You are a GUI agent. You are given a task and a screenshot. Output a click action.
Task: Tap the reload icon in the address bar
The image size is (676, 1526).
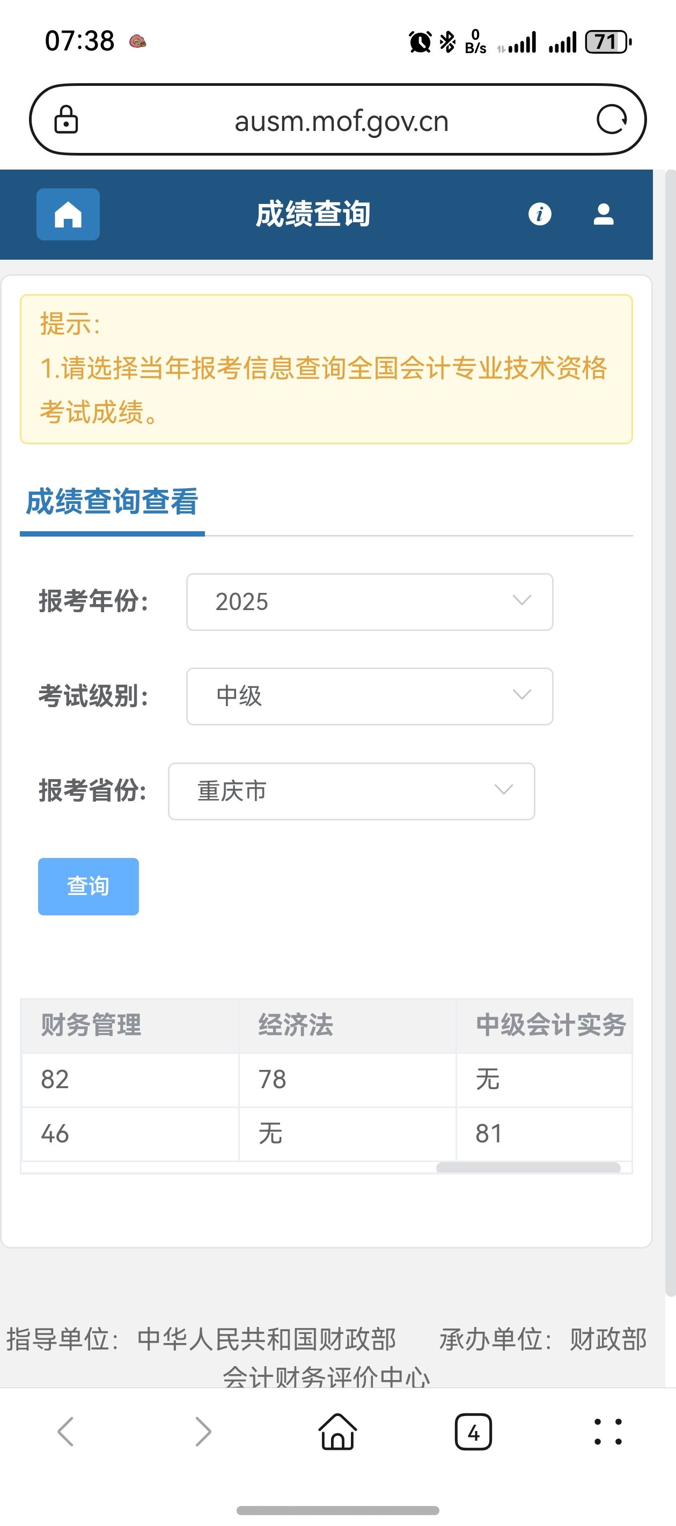(612, 120)
